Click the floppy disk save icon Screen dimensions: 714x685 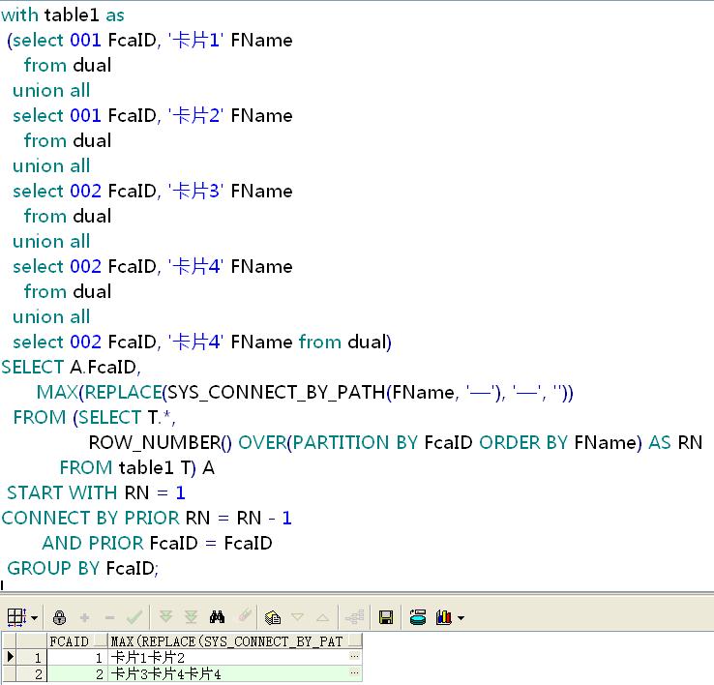(386, 617)
